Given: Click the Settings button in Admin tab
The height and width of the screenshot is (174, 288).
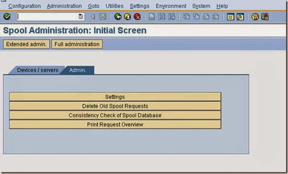Looking at the screenshot, I should (115, 97).
